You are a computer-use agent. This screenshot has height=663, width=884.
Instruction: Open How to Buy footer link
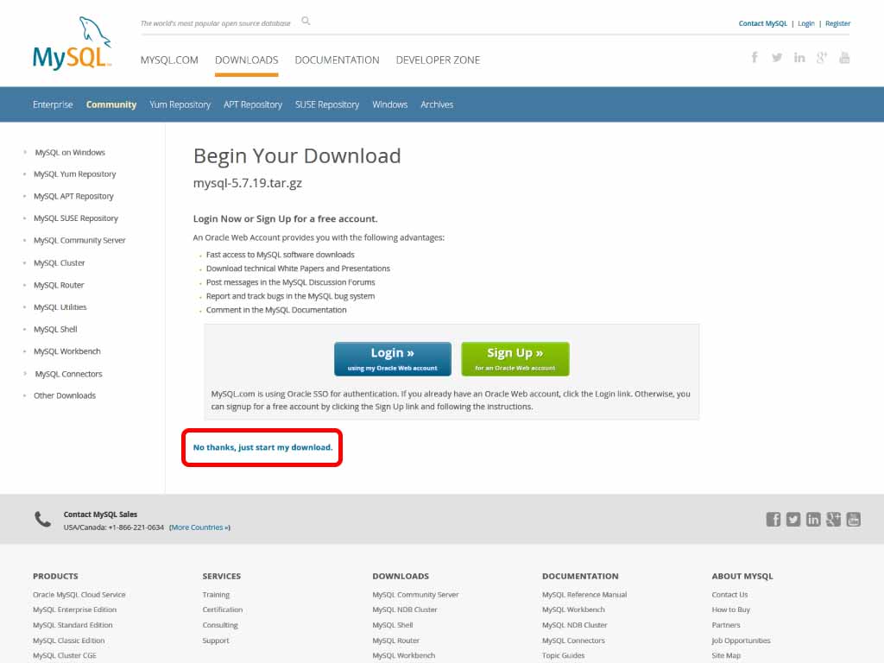(730, 609)
